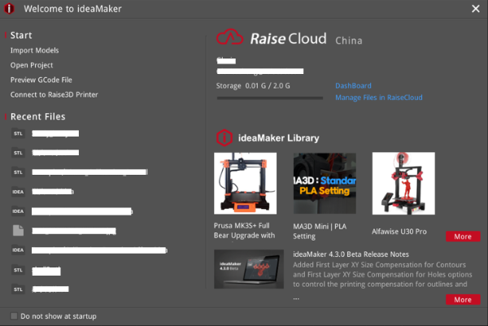Click 'ideaMaker 4.3.0 Beta Release Notes' title
The image size is (488, 326).
[351, 254]
